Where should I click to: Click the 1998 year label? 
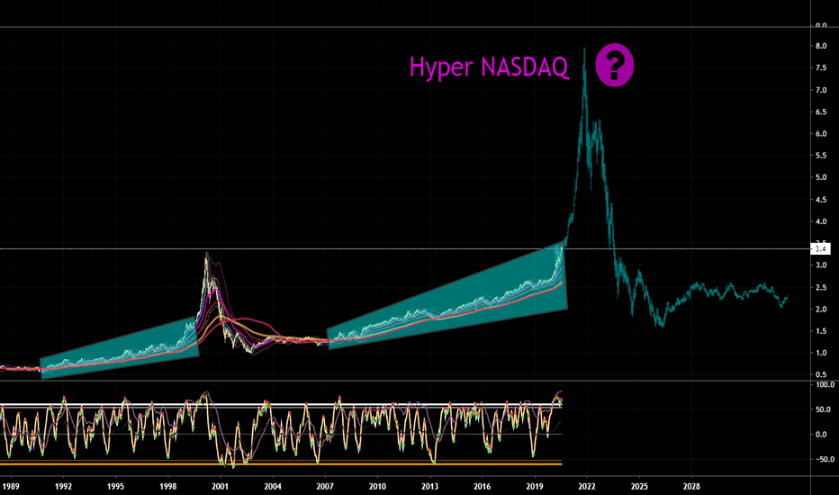168,486
